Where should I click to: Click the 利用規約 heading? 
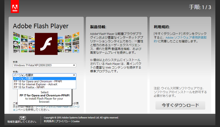point(162,27)
